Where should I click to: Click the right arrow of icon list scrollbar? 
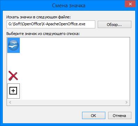pos(127,102)
